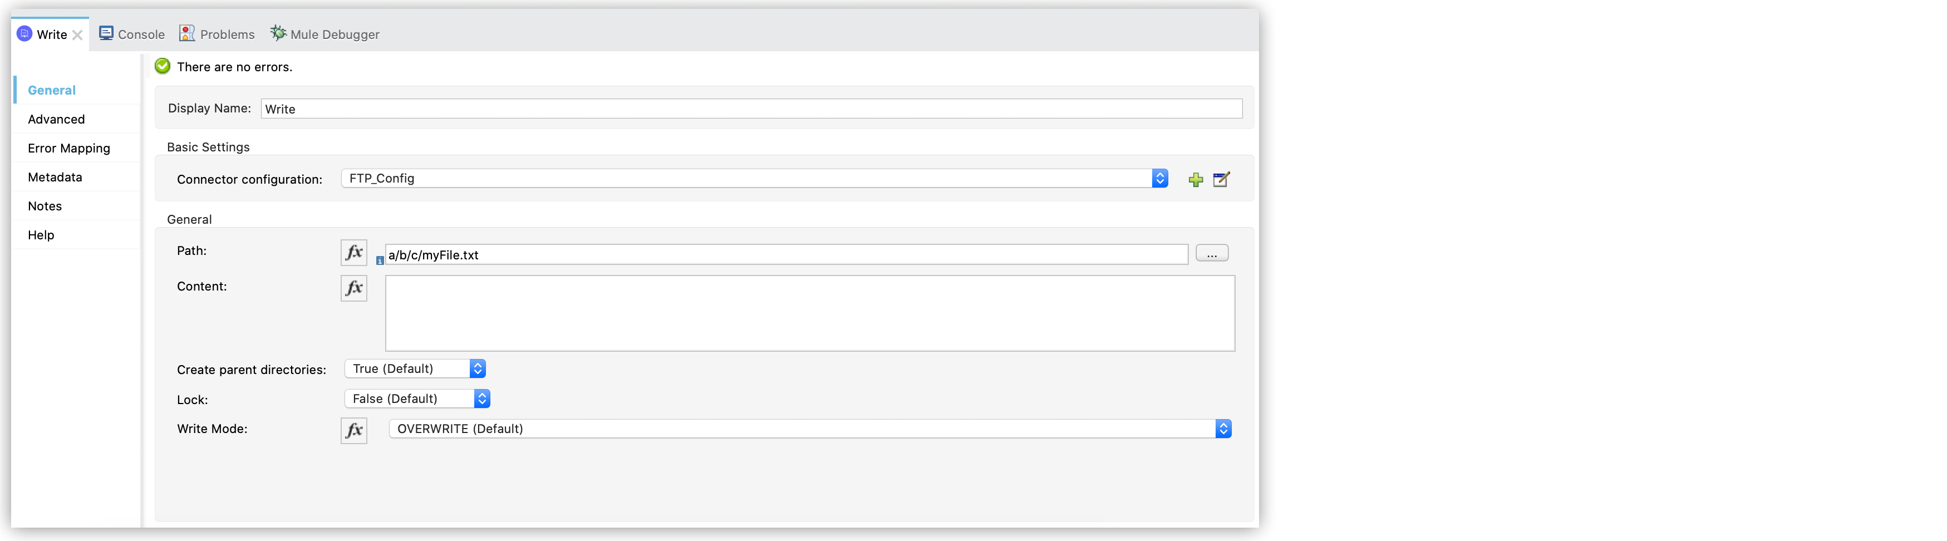Open the Error Mapping section

(69, 148)
